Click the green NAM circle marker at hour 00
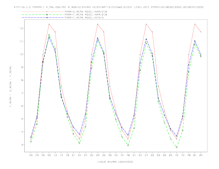 point(31,142)
